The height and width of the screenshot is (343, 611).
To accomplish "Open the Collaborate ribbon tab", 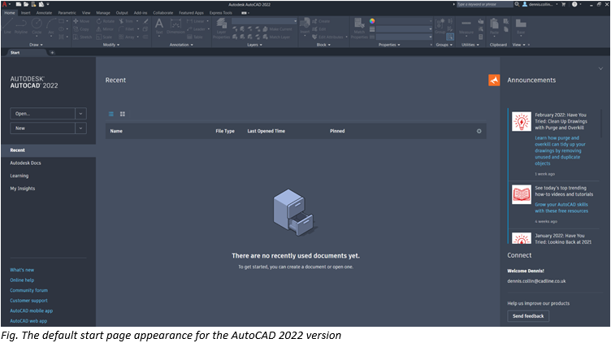I will coord(162,13).
